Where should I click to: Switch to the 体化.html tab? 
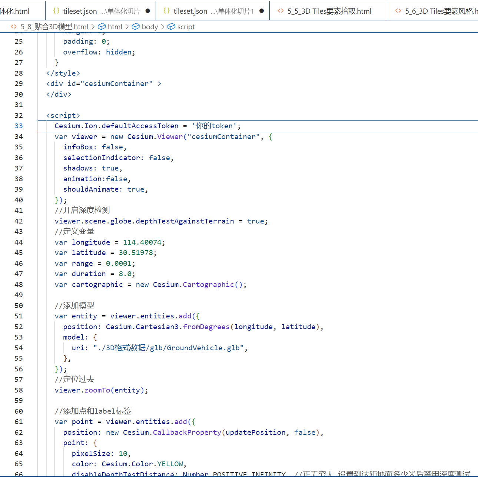pos(22,11)
